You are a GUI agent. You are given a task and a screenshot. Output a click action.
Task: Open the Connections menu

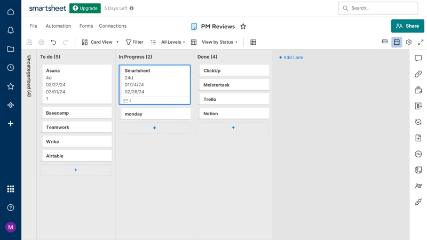tap(113, 26)
